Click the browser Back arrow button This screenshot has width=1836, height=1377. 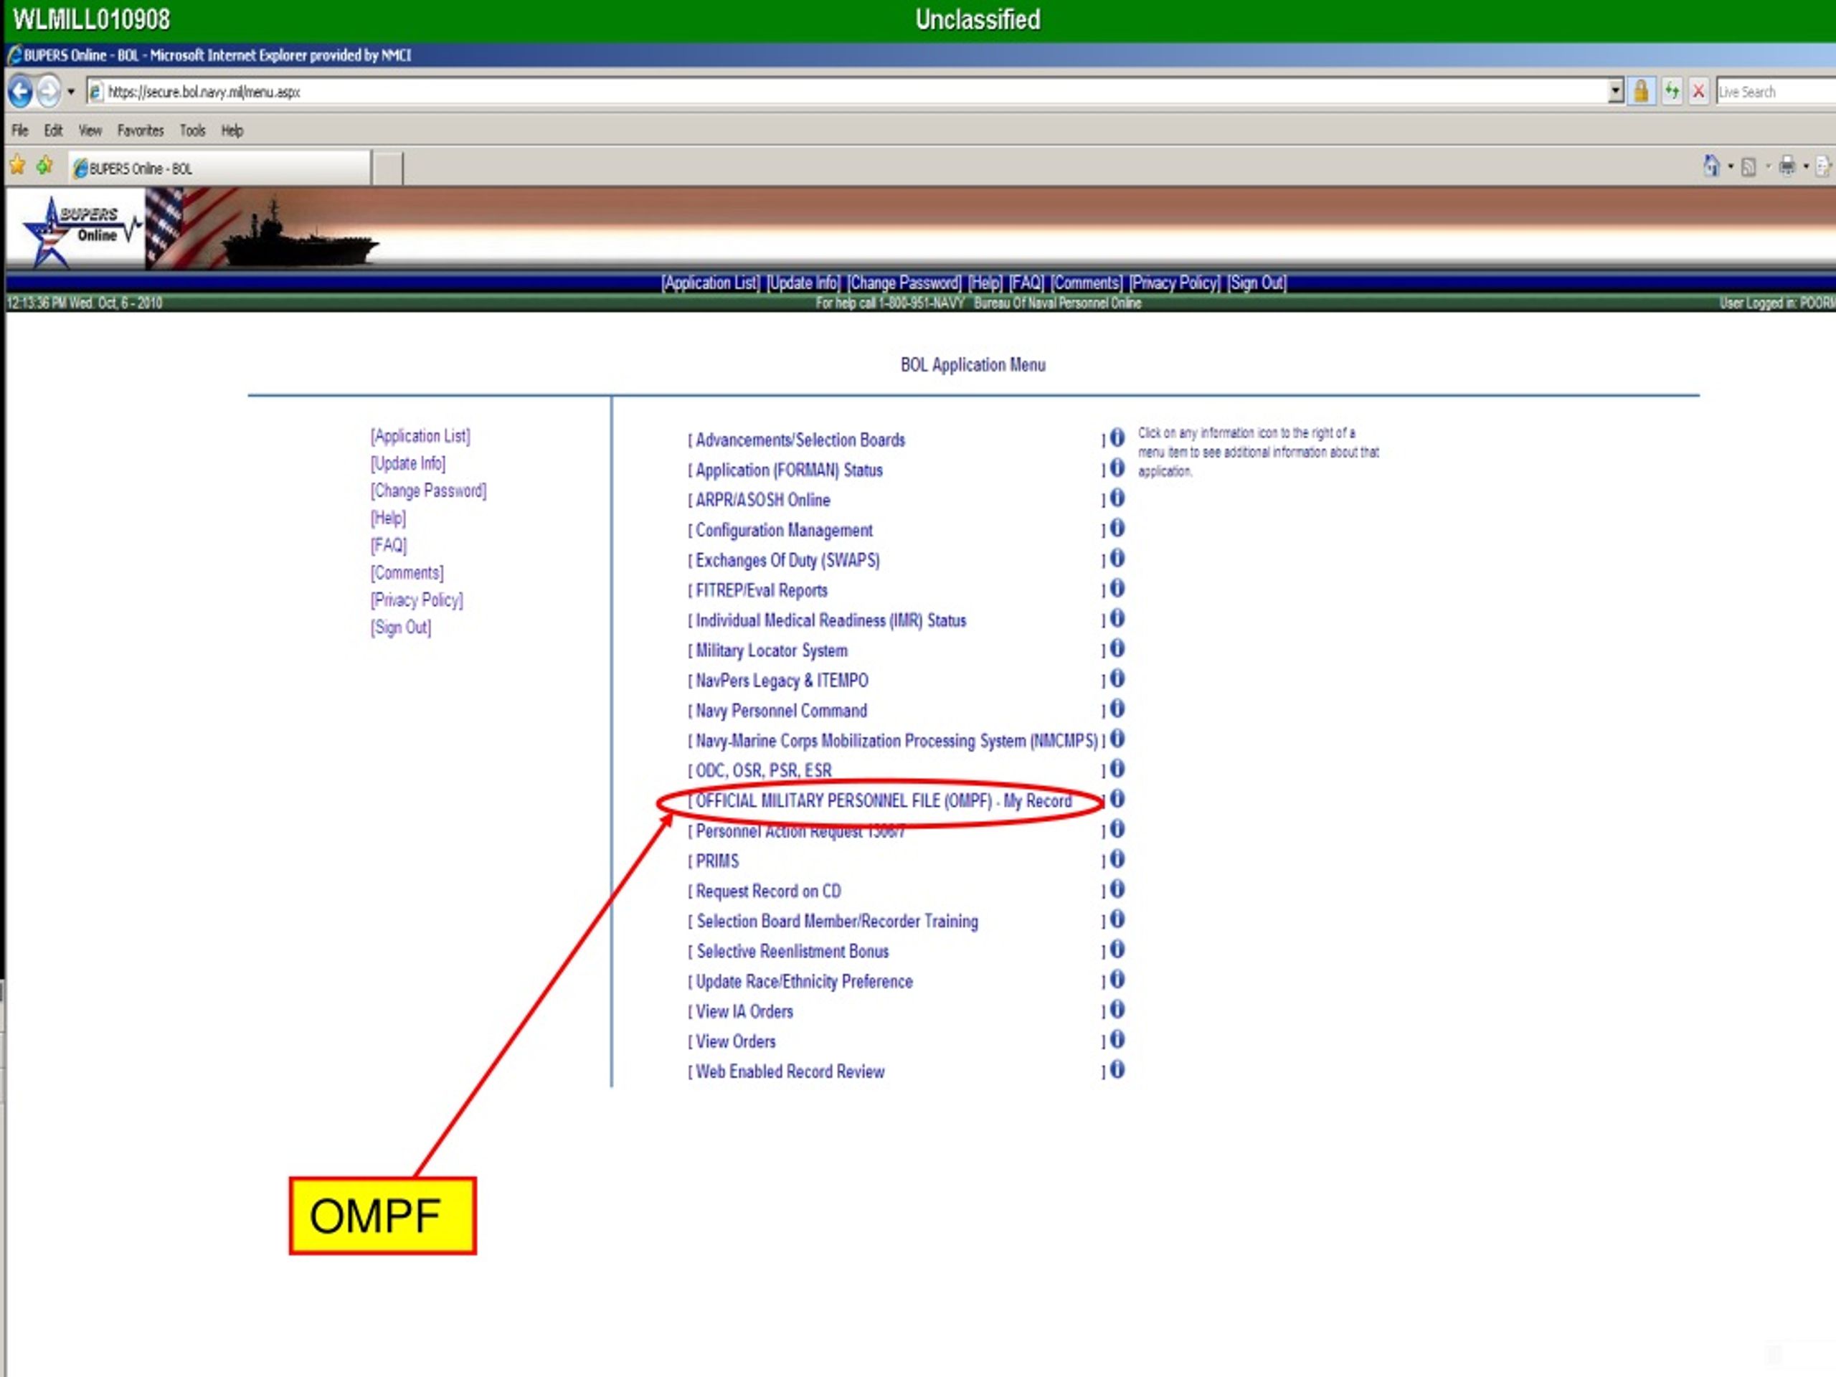[20, 91]
